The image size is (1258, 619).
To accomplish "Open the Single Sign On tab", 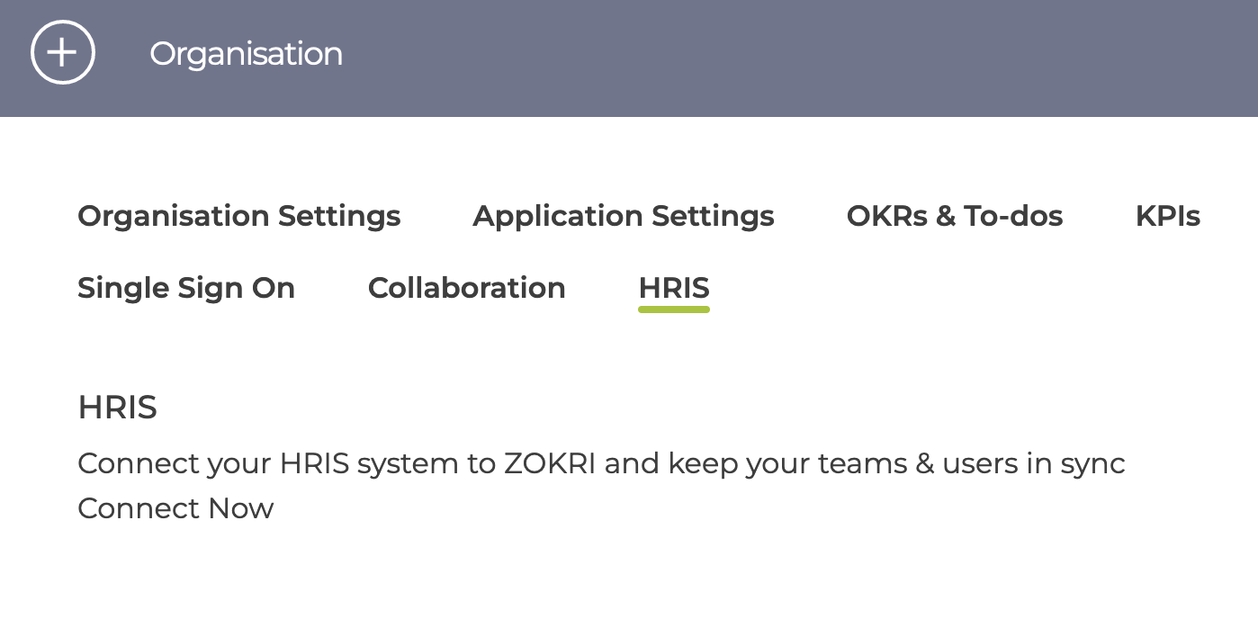I will [186, 288].
